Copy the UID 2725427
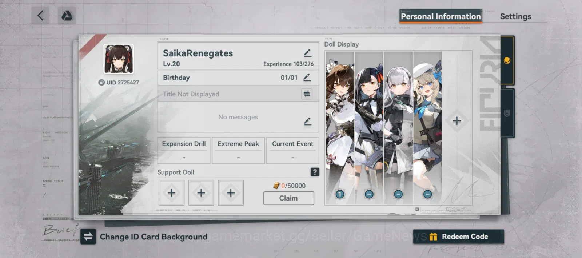The height and width of the screenshot is (258, 582). (101, 83)
